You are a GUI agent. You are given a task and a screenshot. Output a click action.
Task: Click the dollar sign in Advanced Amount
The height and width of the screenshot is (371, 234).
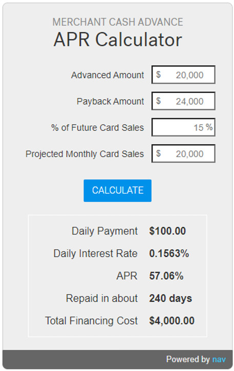(x=158, y=75)
